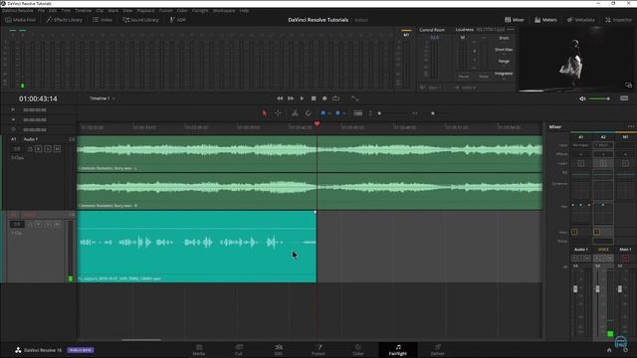Screen dimensions: 637x358
Task: Select the range selection crosshair tool
Action: point(278,113)
